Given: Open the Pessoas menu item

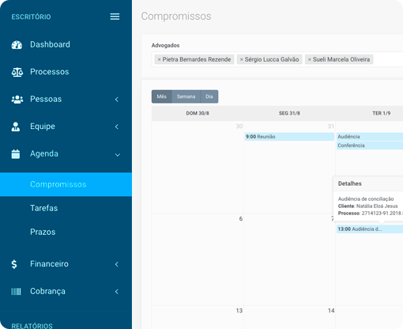Looking at the screenshot, I should click(x=46, y=99).
